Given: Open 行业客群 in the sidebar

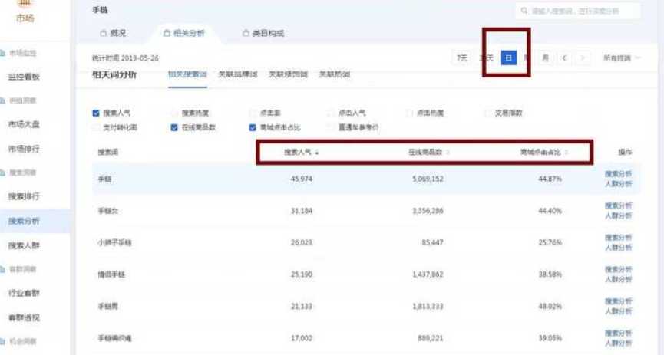Looking at the screenshot, I should [24, 293].
